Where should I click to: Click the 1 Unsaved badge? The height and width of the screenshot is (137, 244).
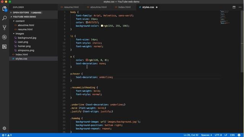click(36, 13)
